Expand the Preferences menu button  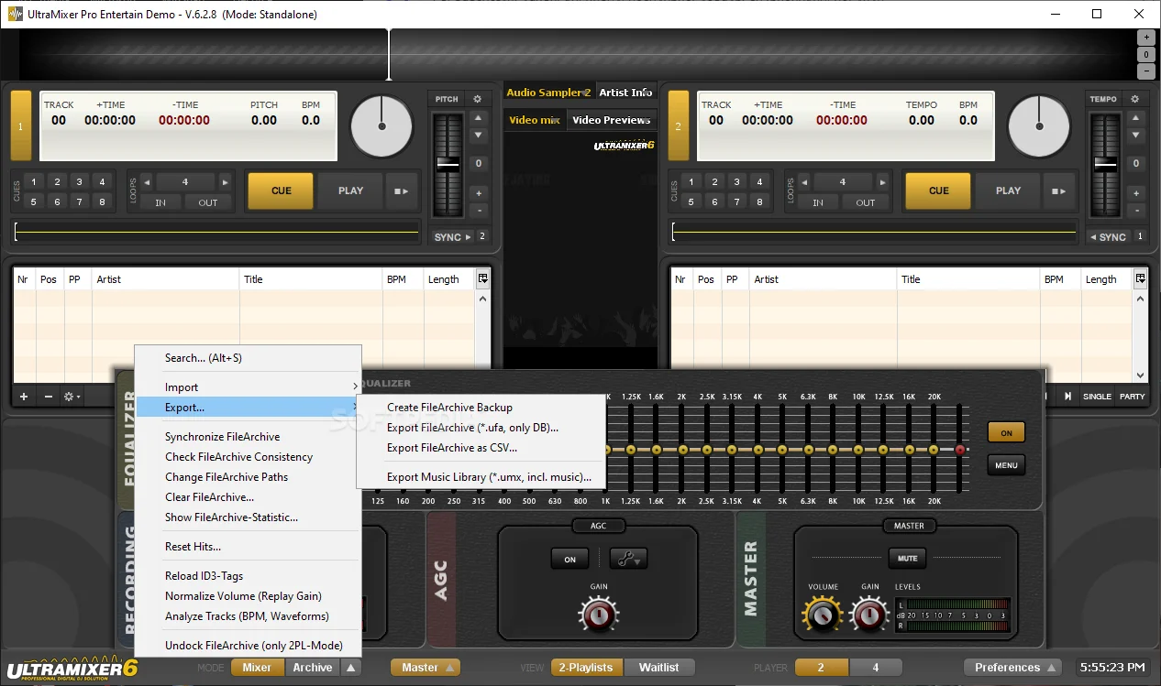(1013, 668)
